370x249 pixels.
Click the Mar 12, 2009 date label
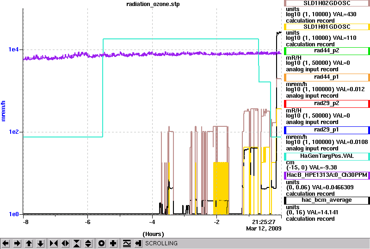click(264, 229)
